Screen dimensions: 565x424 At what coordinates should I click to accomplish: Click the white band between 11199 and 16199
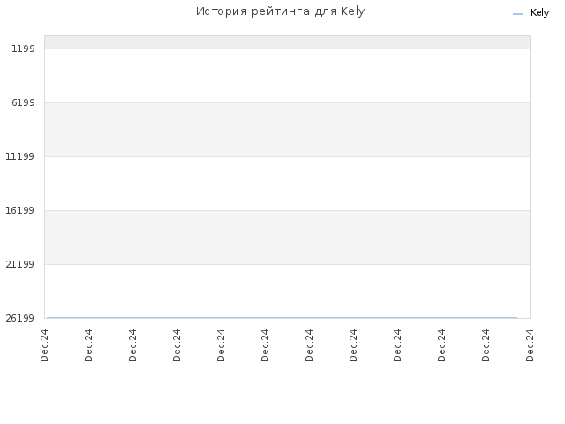point(287,184)
